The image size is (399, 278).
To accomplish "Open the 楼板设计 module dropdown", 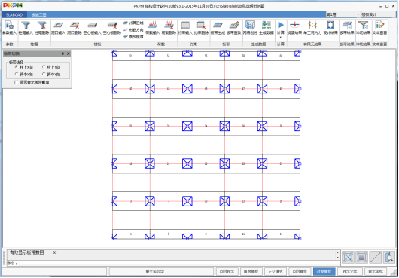I will (x=379, y=14).
